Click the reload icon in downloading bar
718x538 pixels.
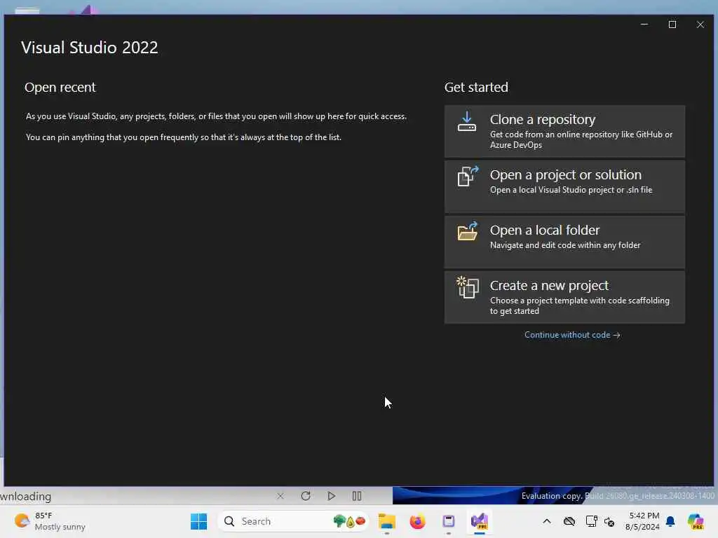tap(306, 496)
